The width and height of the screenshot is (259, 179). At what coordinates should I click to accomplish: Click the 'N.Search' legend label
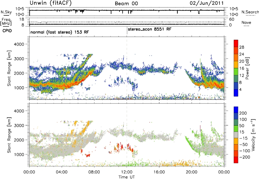(x=250, y=12)
